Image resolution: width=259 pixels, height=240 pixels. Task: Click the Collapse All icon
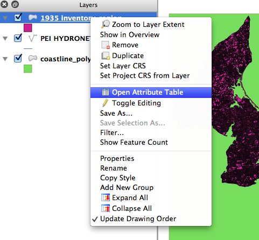[x=106, y=208]
